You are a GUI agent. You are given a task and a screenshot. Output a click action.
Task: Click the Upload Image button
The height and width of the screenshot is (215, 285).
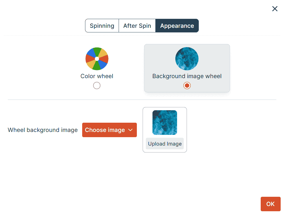[165, 144]
